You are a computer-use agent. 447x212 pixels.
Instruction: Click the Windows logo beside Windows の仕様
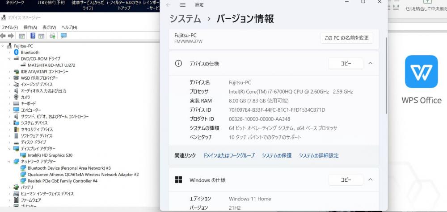pos(178,180)
